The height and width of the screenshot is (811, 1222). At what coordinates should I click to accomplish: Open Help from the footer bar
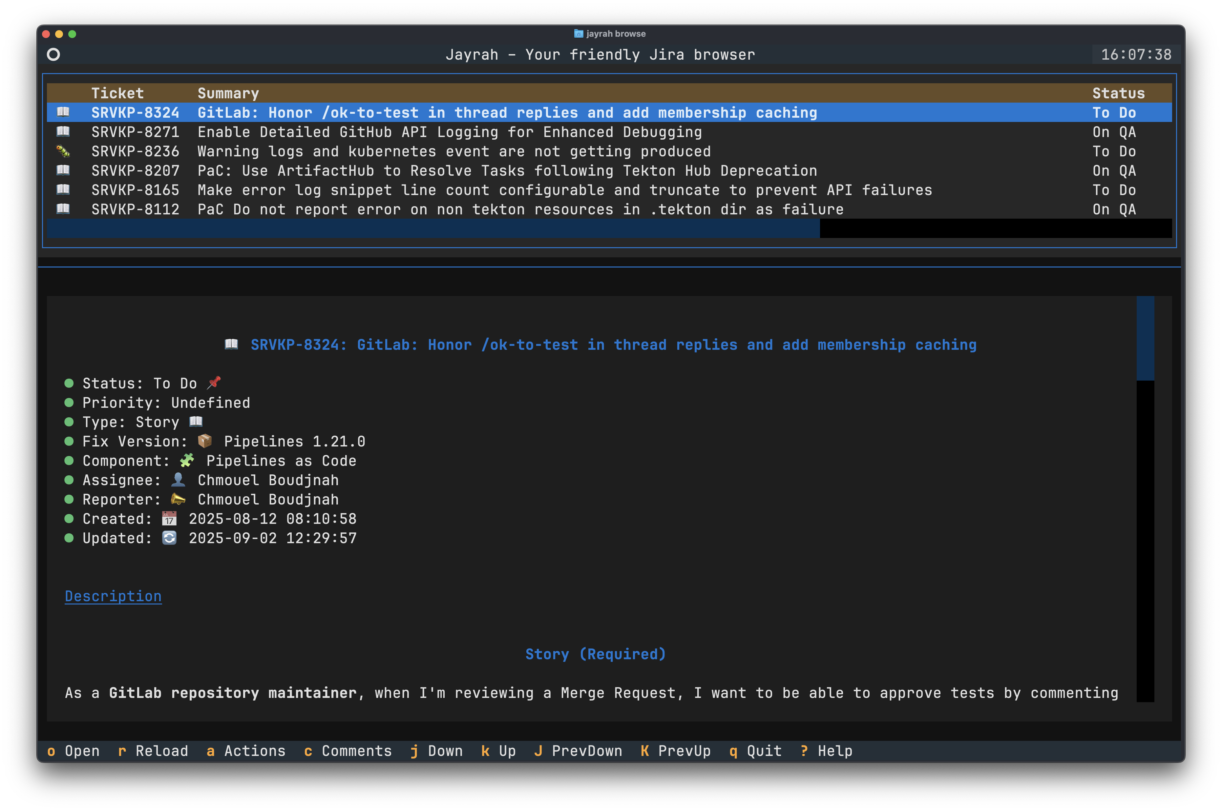click(x=826, y=750)
